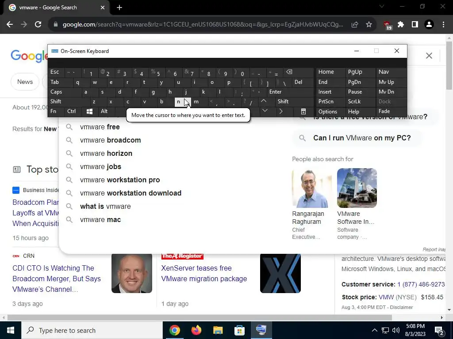Click the Windows taskbar search box
453x339 pixels.
tap(92, 330)
